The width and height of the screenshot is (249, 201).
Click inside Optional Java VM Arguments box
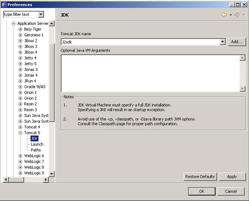click(x=151, y=73)
